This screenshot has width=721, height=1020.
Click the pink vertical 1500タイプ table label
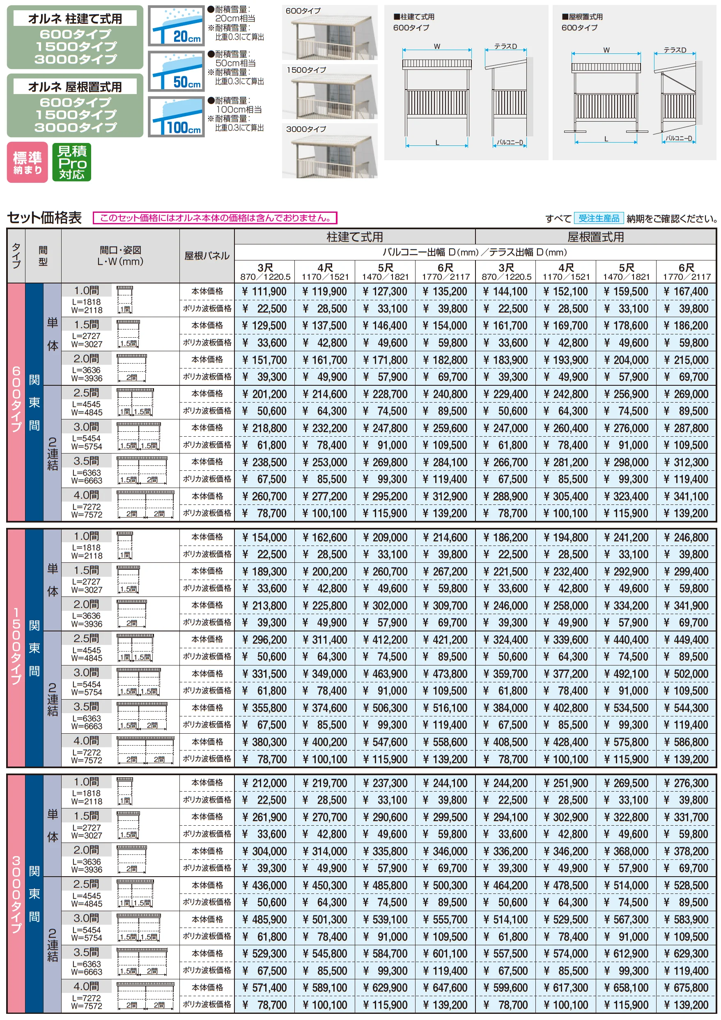tap(16, 648)
